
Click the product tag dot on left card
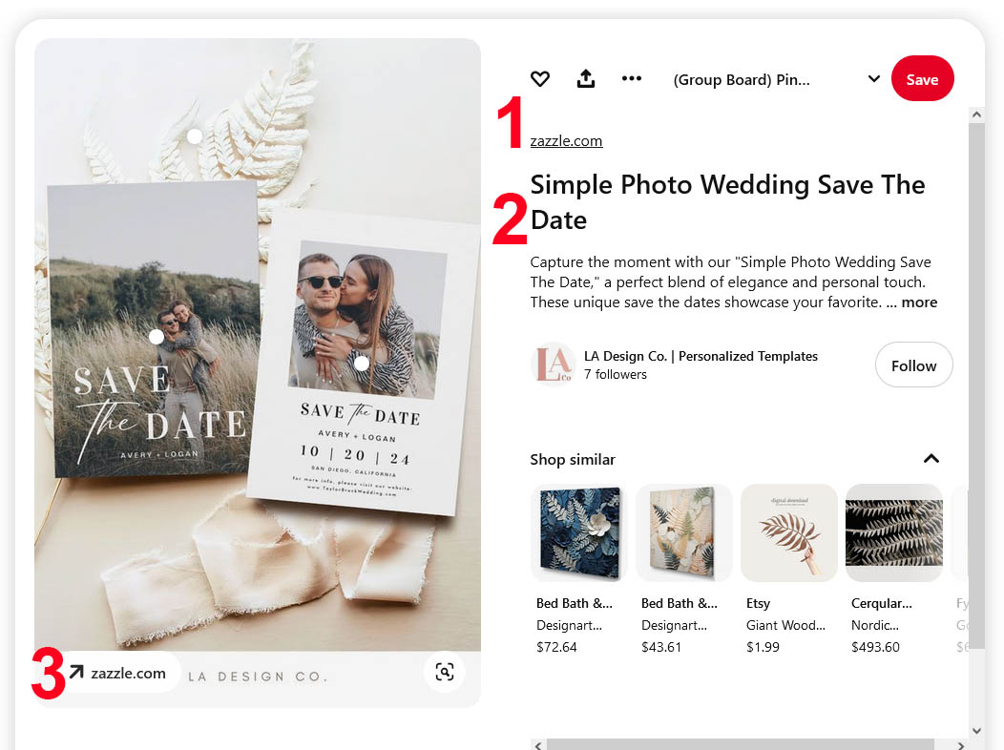pos(157,337)
